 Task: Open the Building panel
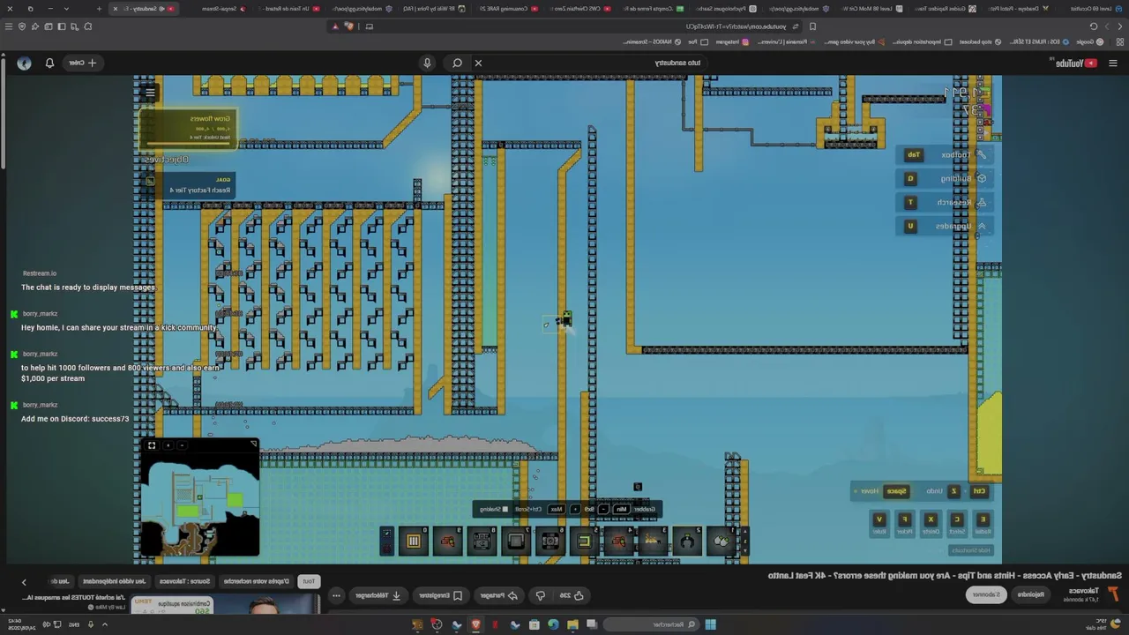coord(944,178)
